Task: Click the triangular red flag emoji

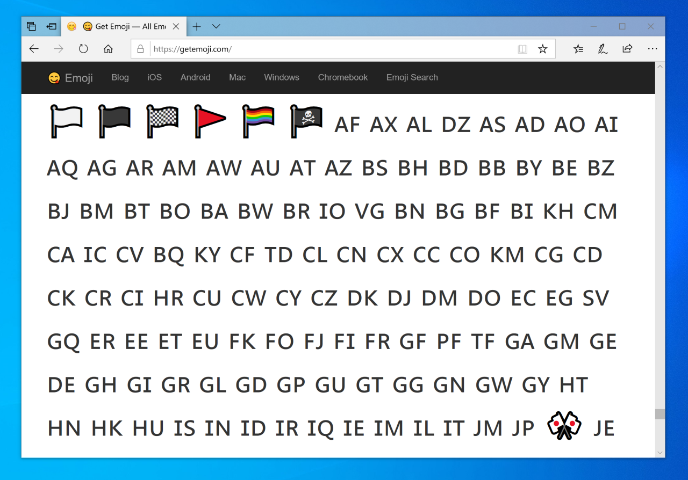Action: click(210, 121)
